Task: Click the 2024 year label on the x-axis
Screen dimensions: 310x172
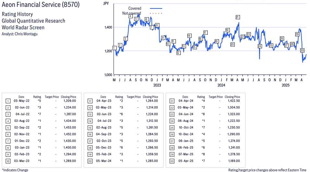Action: tap(221, 85)
